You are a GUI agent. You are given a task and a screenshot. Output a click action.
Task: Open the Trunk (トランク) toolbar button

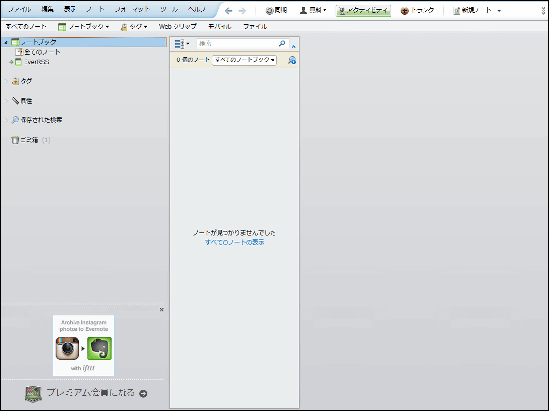(418, 10)
